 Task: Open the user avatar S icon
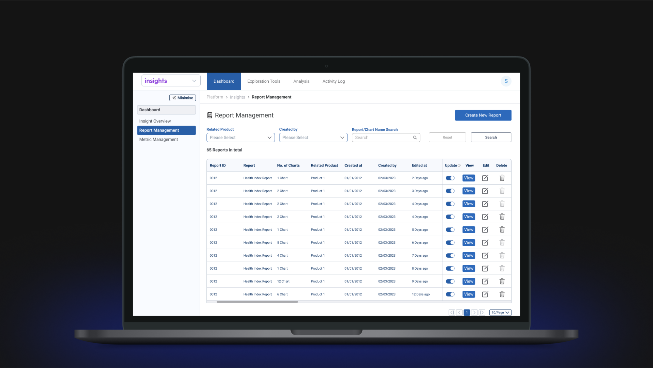point(506,81)
